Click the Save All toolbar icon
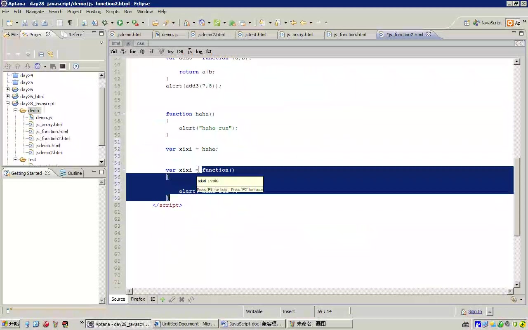Screen dimensions: 528x330 tap(35, 23)
